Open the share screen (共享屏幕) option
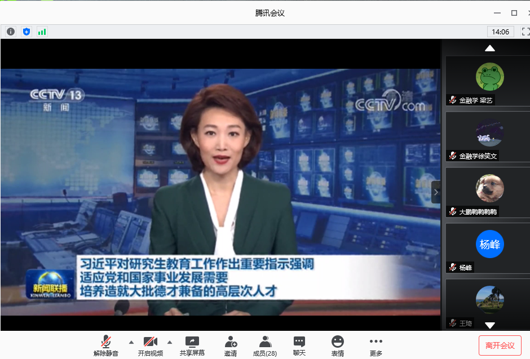530x359 pixels. (x=192, y=345)
